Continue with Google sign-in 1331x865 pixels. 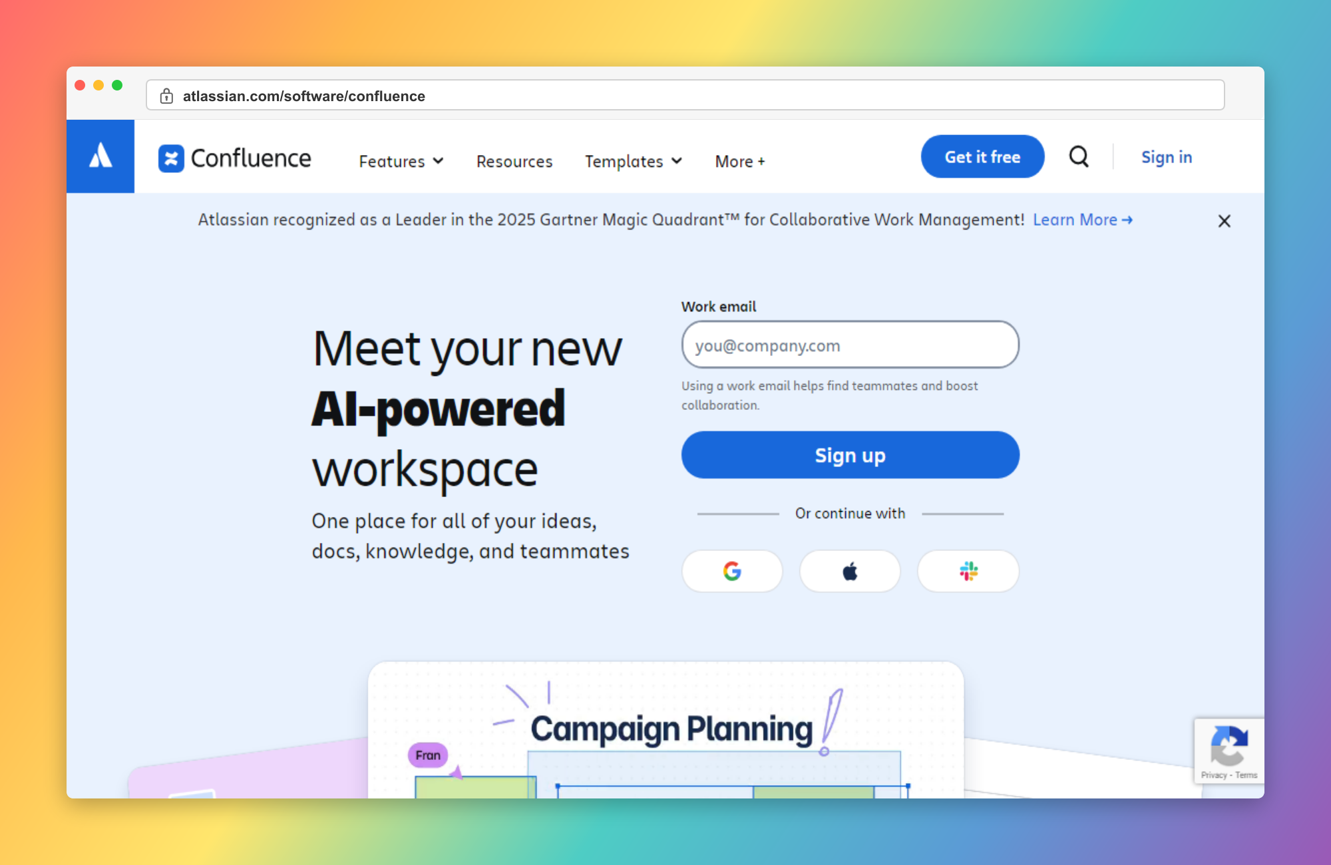pyautogui.click(x=732, y=571)
